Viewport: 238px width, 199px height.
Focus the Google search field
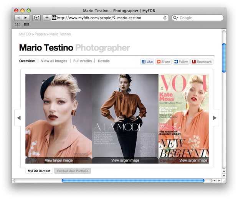197,18
